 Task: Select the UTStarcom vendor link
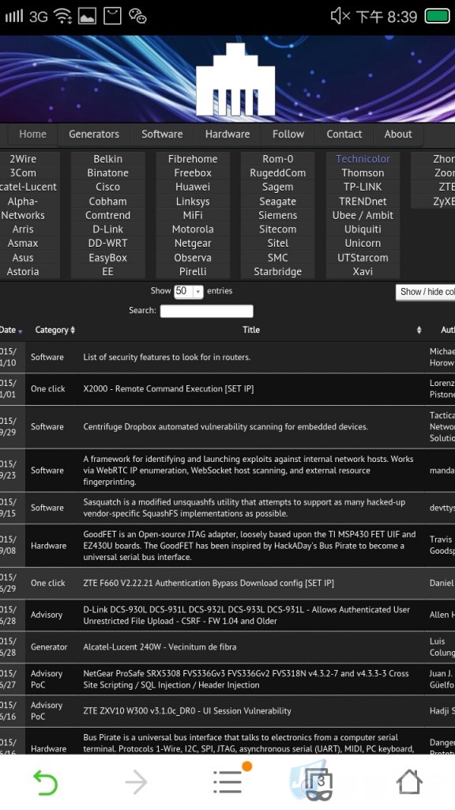[363, 258]
